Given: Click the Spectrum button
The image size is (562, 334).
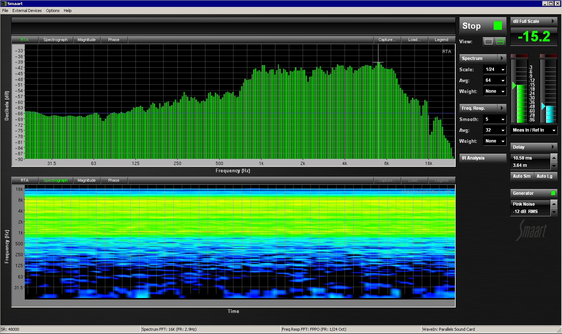Looking at the screenshot, I should click(478, 58).
